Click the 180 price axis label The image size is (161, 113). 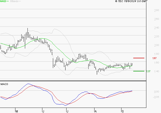point(157,54)
